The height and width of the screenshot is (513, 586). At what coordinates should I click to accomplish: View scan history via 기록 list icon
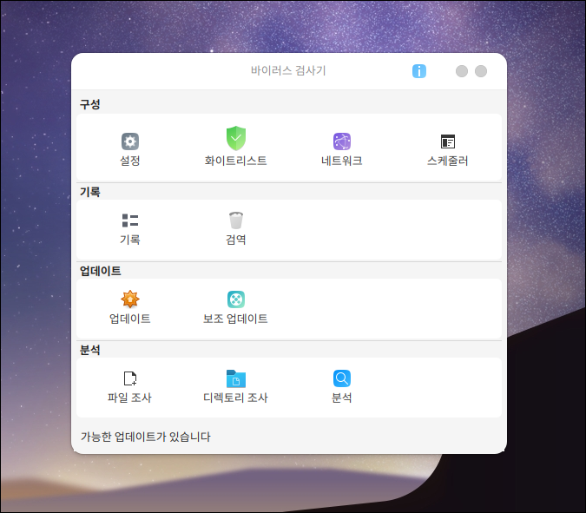(x=130, y=220)
